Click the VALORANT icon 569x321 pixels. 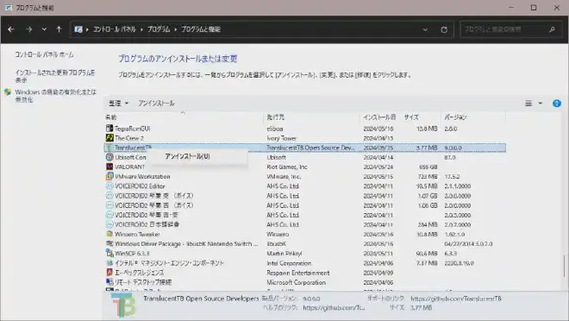pyautogui.click(x=109, y=167)
